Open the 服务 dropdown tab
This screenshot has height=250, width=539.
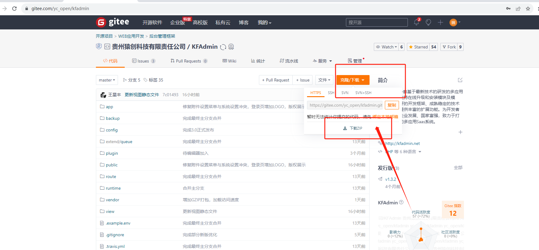(322, 61)
